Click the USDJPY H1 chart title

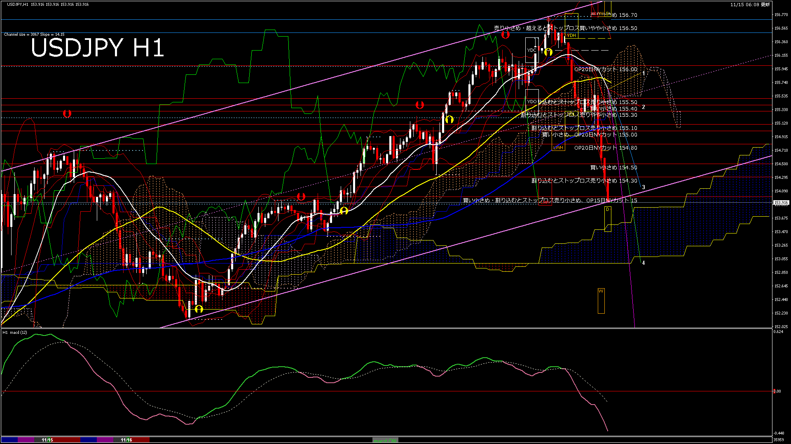click(97, 48)
